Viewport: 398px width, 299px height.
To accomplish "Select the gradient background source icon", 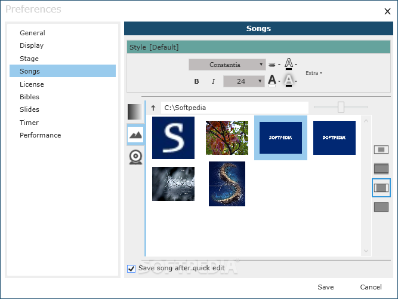I will click(135, 111).
